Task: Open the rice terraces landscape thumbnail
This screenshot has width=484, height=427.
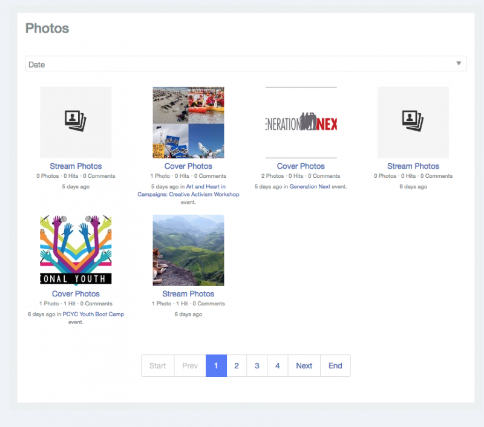Action: pyautogui.click(x=188, y=250)
